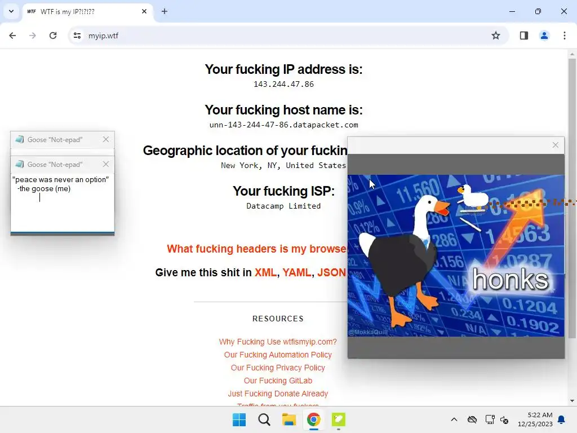Expand the tab search dropdown
This screenshot has height=433, width=577.
pyautogui.click(x=11, y=11)
